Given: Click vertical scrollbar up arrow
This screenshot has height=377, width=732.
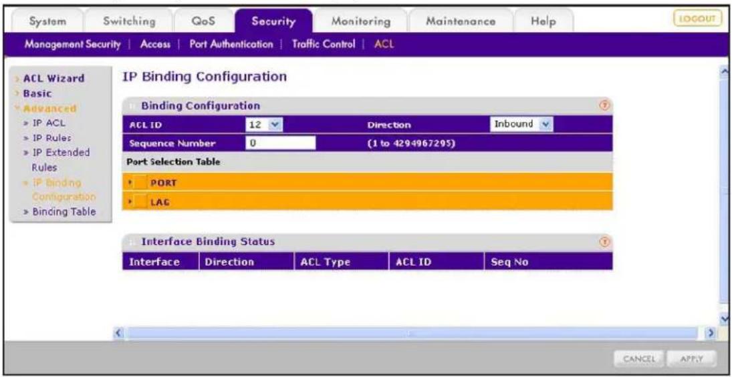Looking at the screenshot, I should click(x=725, y=71).
